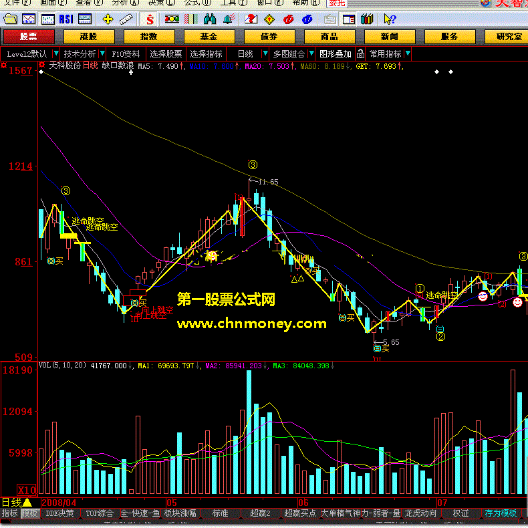Open the RSI indicator tool
The height and width of the screenshot is (528, 528).
pos(66,19)
